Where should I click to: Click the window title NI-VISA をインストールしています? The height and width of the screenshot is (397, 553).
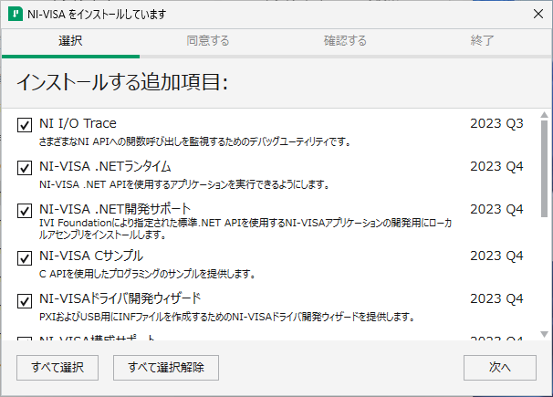97,15
